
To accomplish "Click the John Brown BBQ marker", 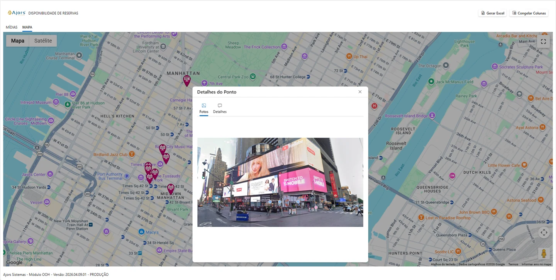I will click(494, 212).
